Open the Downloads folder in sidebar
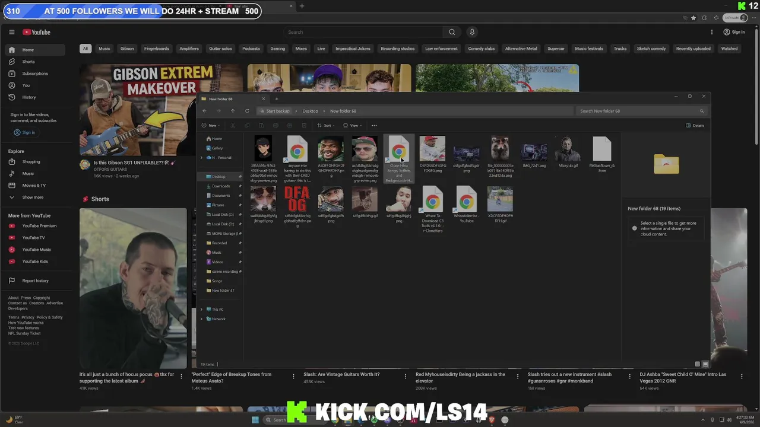The height and width of the screenshot is (427, 760). (x=220, y=186)
